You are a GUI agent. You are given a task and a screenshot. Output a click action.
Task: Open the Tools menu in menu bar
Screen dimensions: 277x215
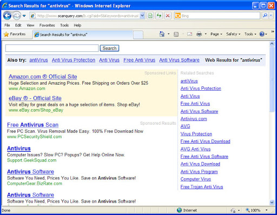(64, 25)
